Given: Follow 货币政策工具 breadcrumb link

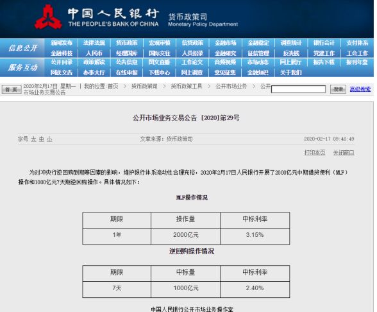Looking at the screenshot, I should pos(187,86).
